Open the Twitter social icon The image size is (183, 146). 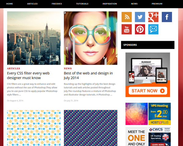click(140, 17)
